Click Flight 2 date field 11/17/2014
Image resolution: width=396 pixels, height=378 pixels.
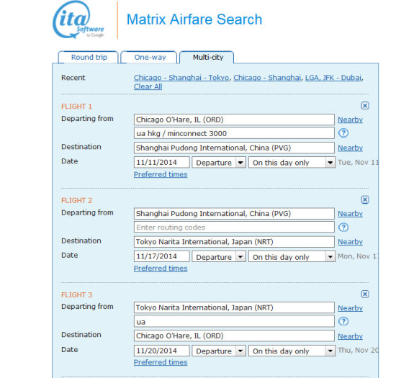point(161,256)
